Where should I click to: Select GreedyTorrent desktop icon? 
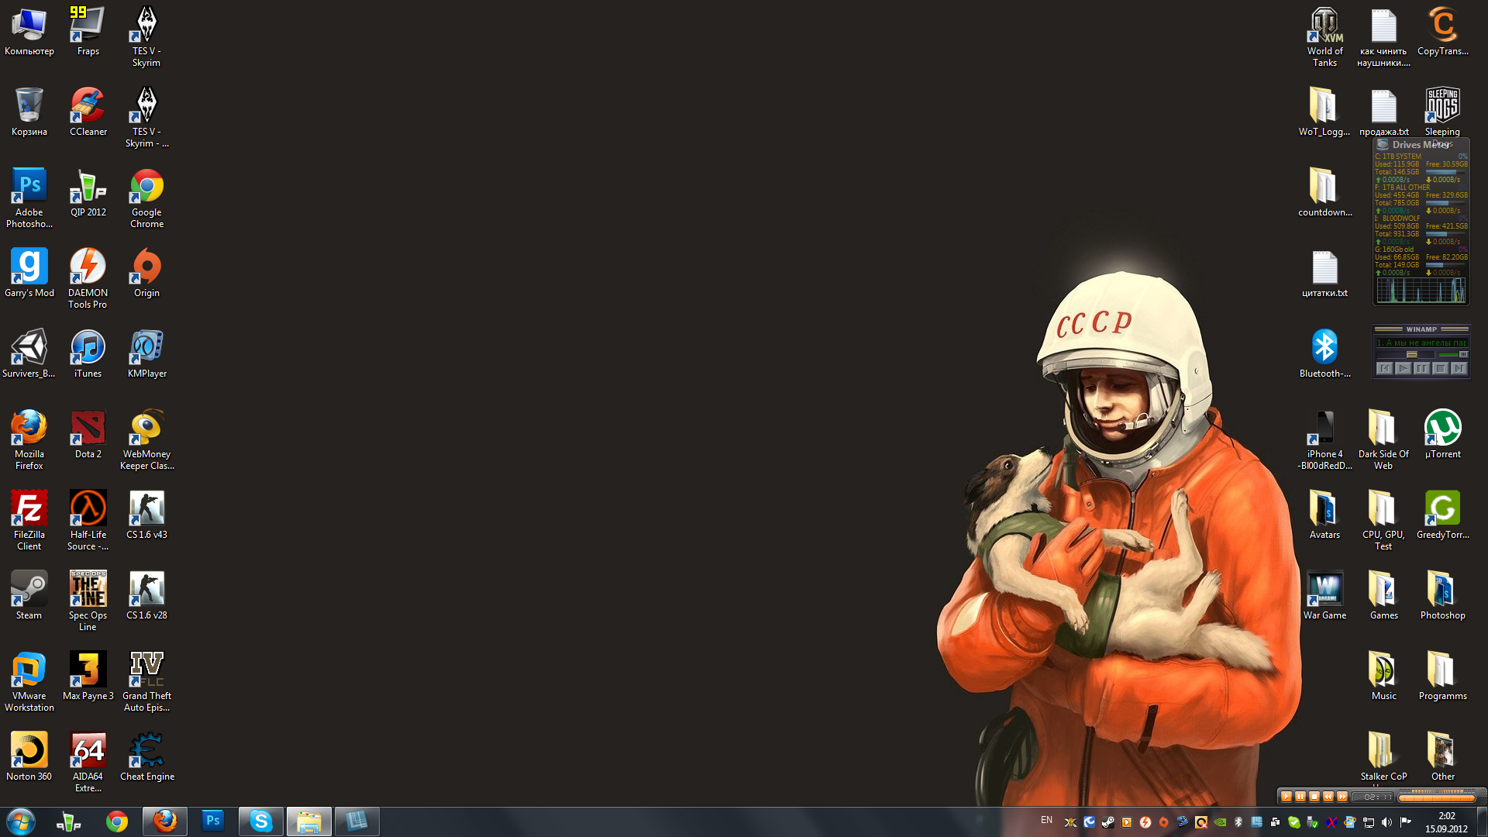1442,515
